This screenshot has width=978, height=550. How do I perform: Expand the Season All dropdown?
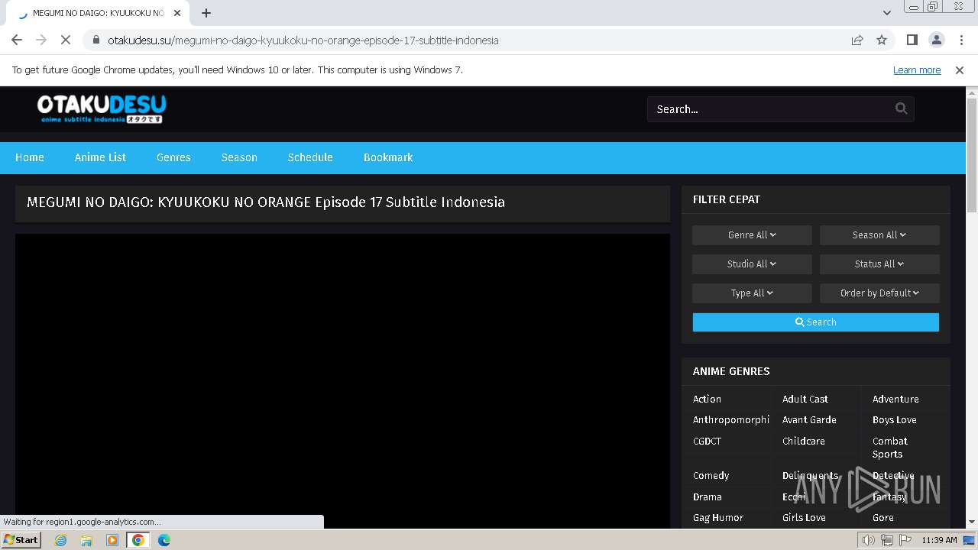pyautogui.click(x=879, y=235)
